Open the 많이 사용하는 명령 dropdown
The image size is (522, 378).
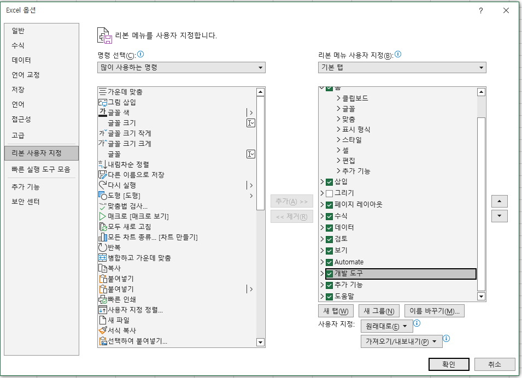click(181, 68)
